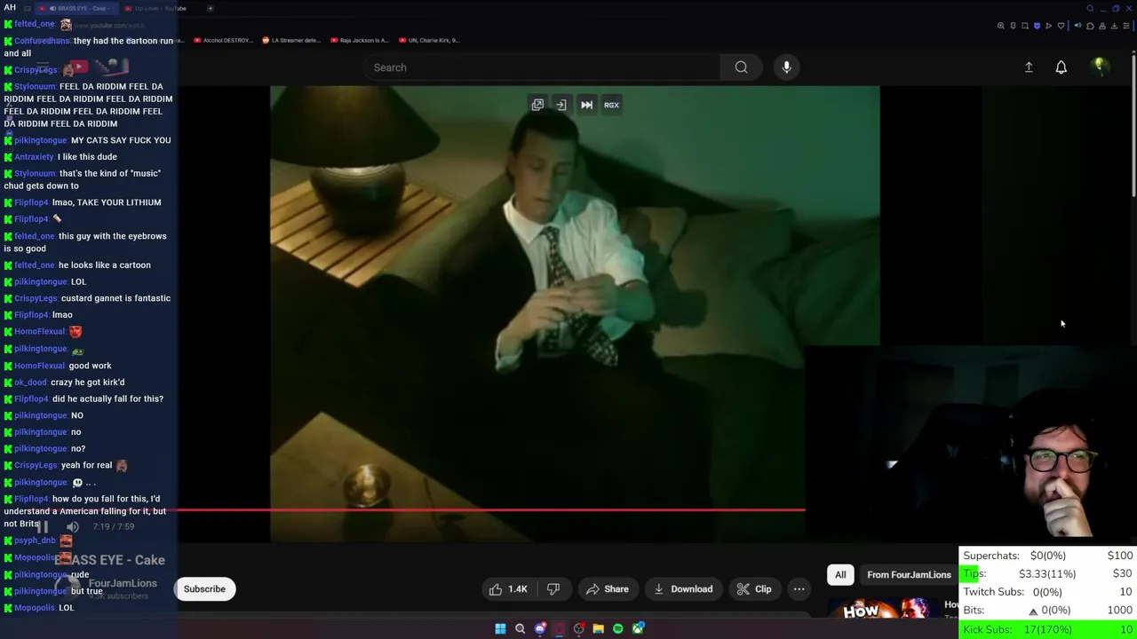Switch to the Uzi Lover YouTube tab
The width and height of the screenshot is (1137, 639).
pyautogui.click(x=155, y=8)
